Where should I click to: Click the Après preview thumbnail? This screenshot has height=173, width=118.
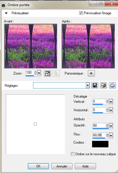88,46
